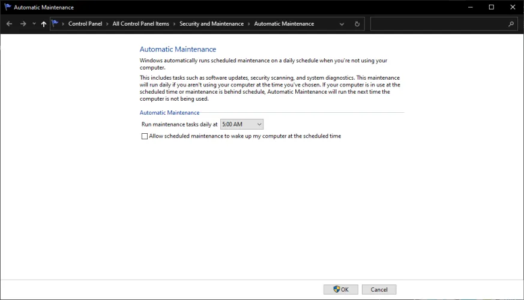
Task: Go back using the Back arrow
Action: (9, 24)
